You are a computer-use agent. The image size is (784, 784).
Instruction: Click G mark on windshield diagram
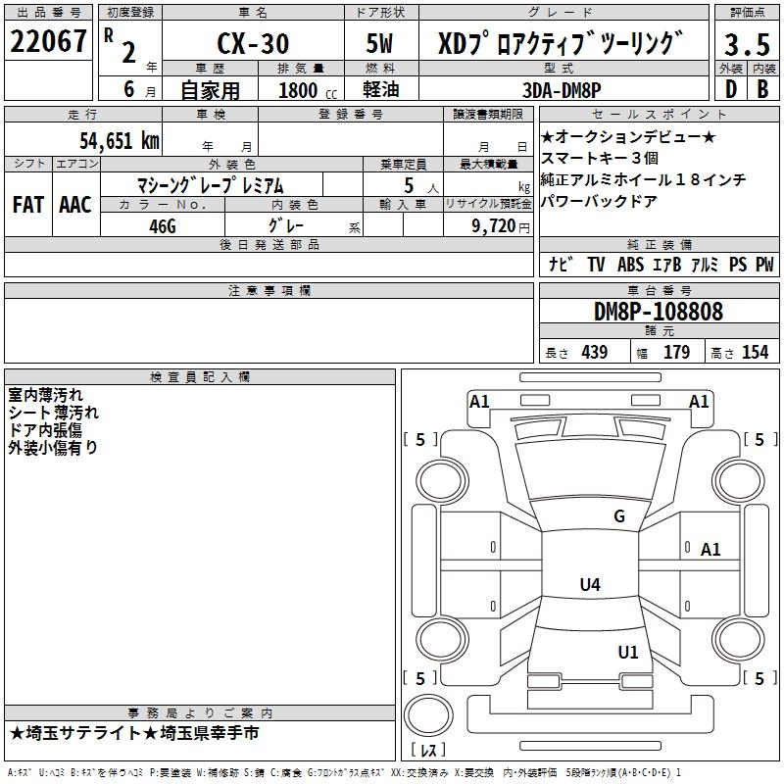click(619, 516)
